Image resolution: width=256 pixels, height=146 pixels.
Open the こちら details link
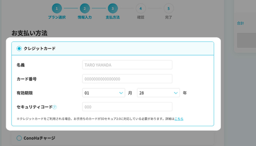pos(179,119)
